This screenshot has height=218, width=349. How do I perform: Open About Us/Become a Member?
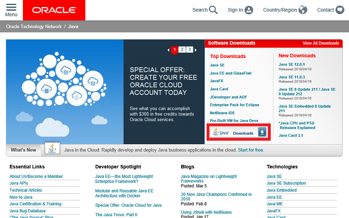click(x=36, y=177)
